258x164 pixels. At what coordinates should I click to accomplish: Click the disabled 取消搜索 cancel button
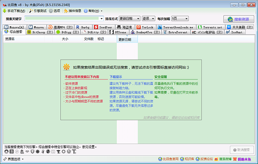click(242, 150)
